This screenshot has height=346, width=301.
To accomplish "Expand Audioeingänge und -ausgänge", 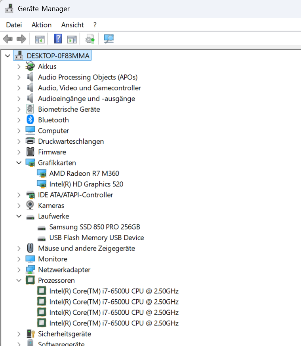I will (x=19, y=99).
